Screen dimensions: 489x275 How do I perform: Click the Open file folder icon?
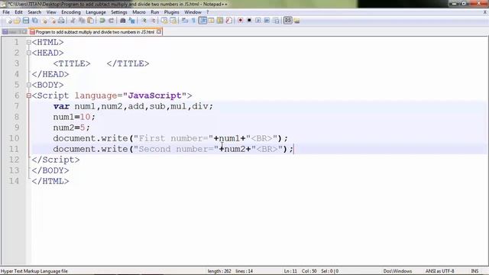click(17, 21)
